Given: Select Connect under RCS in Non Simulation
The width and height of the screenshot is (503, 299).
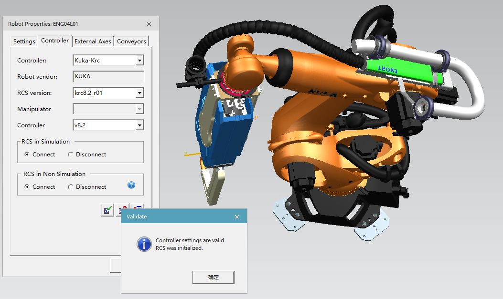Looking at the screenshot, I should [27, 187].
